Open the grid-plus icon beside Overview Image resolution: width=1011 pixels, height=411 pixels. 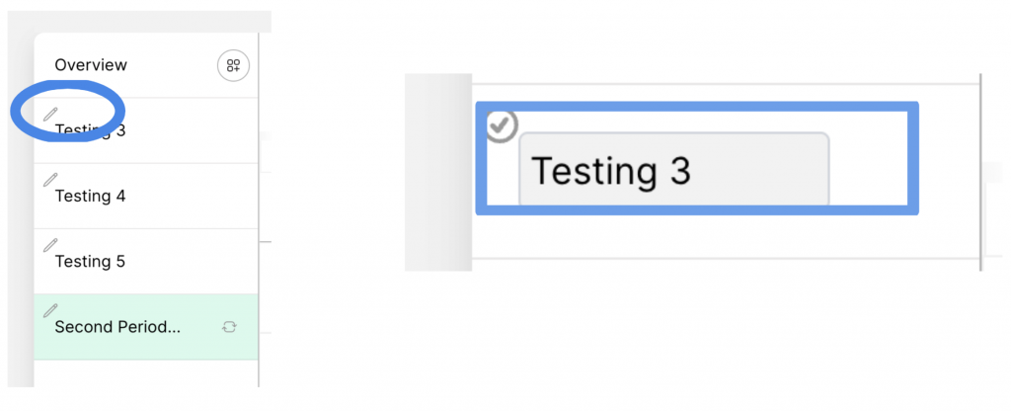(x=233, y=66)
